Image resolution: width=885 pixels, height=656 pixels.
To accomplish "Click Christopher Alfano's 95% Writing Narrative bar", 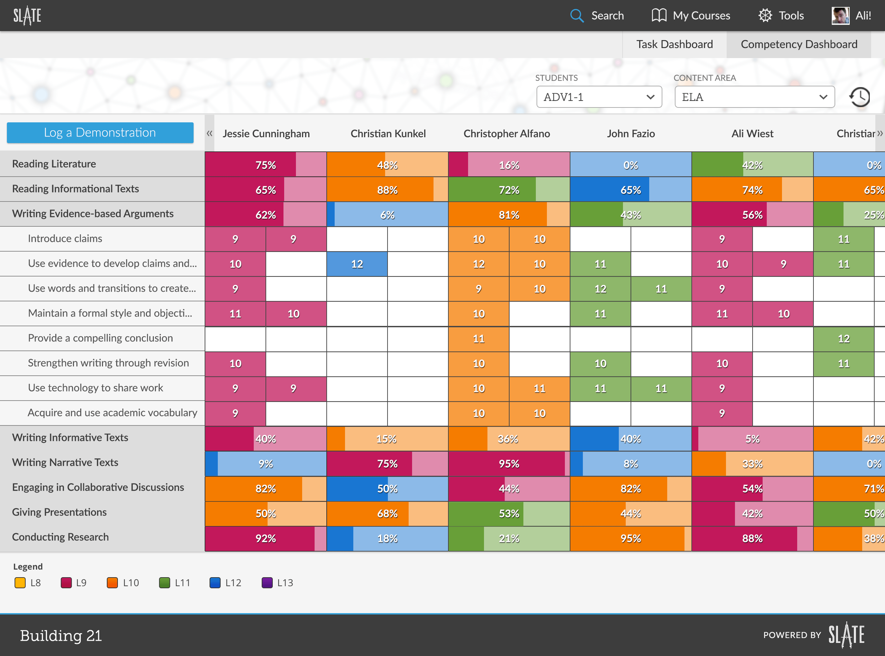I will point(509,463).
